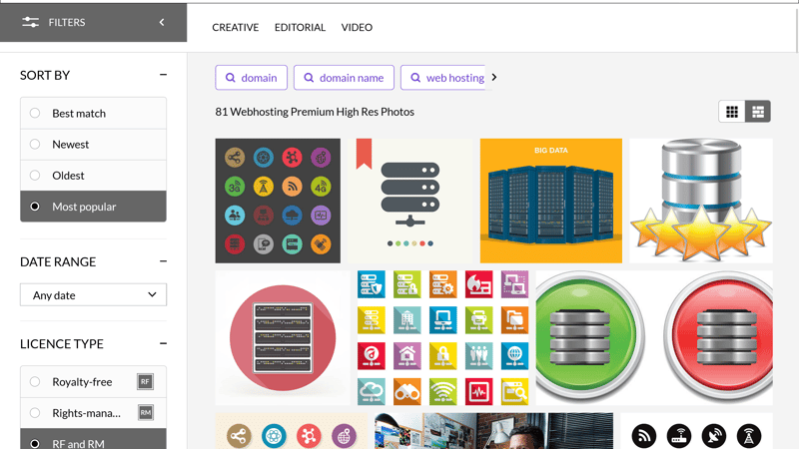Click the magnifier icon in the domain name chip
Screen dimensions: 799x449
309,78
